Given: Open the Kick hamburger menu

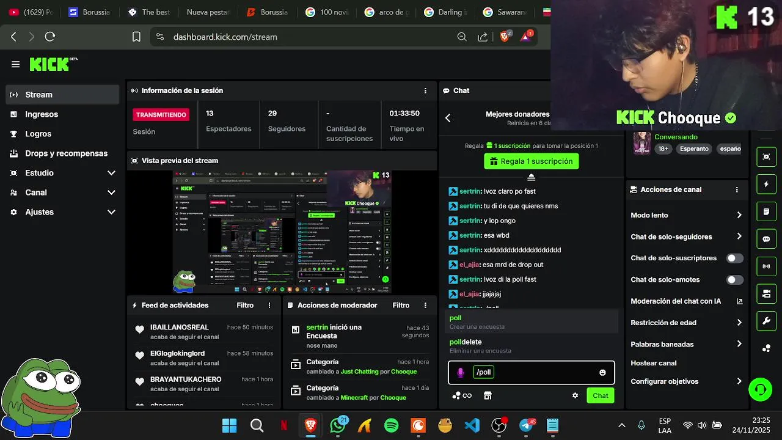Looking at the screenshot, I should tap(15, 64).
